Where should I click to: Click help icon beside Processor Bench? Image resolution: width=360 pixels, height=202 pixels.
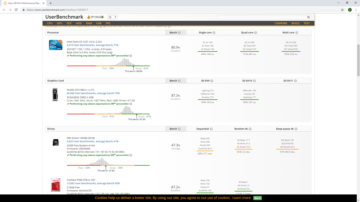[x=179, y=33]
